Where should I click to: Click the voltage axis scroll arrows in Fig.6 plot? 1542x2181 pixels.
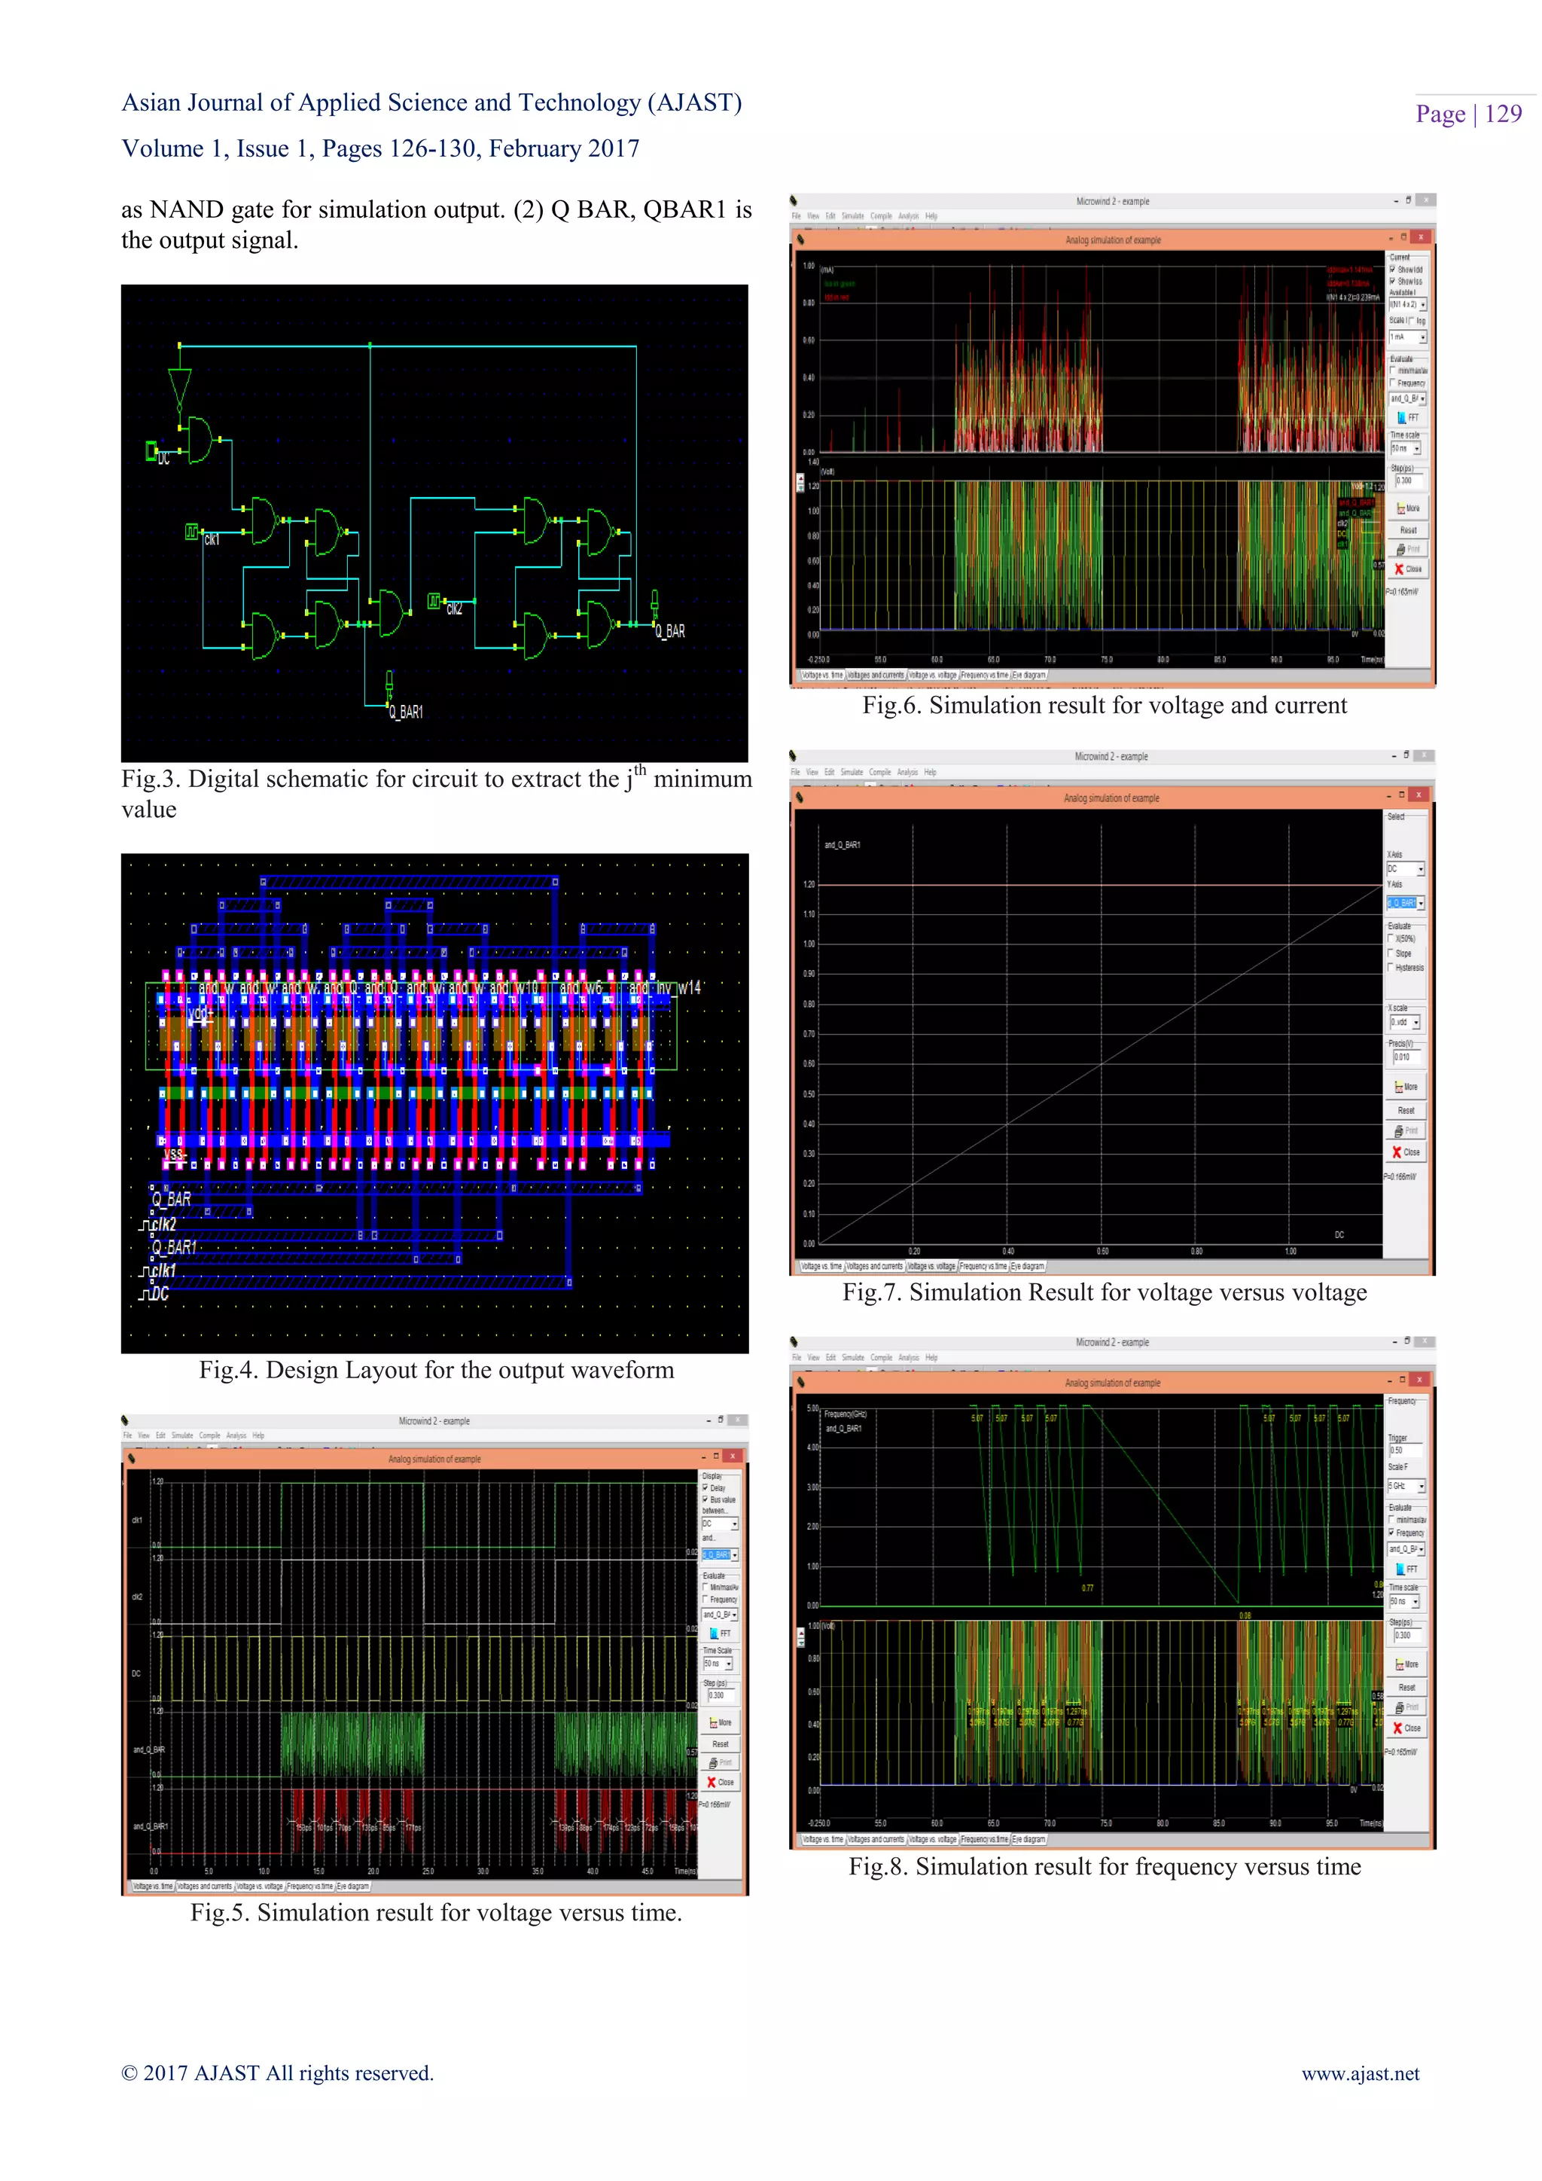tap(800, 483)
